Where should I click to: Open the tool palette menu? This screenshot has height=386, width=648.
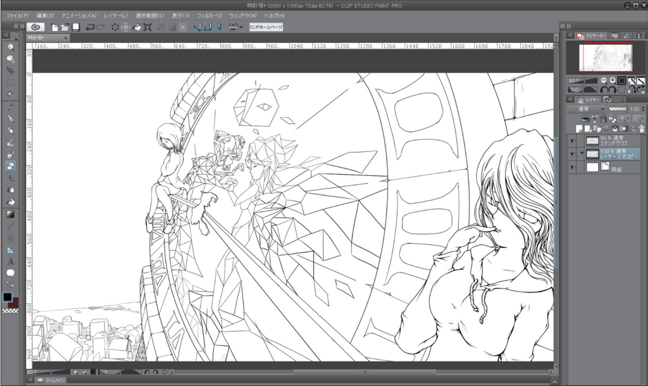[6, 35]
